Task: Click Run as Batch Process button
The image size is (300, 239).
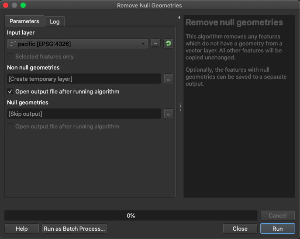Action: tap(74, 229)
